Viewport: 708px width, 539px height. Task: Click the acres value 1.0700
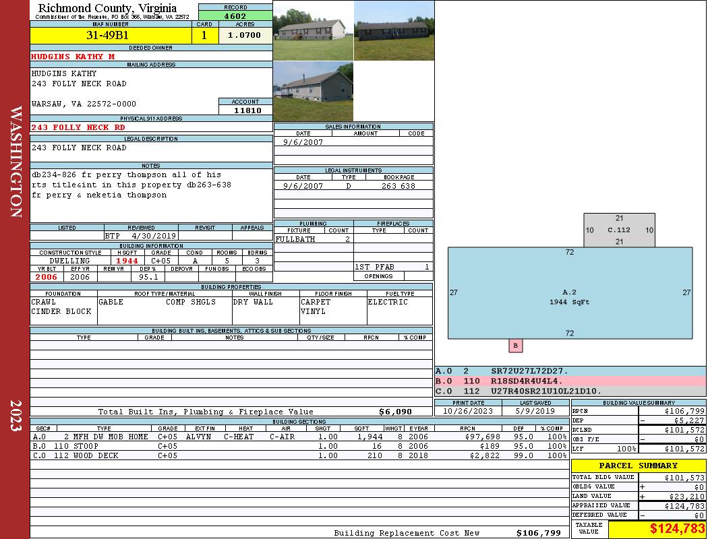click(x=245, y=35)
